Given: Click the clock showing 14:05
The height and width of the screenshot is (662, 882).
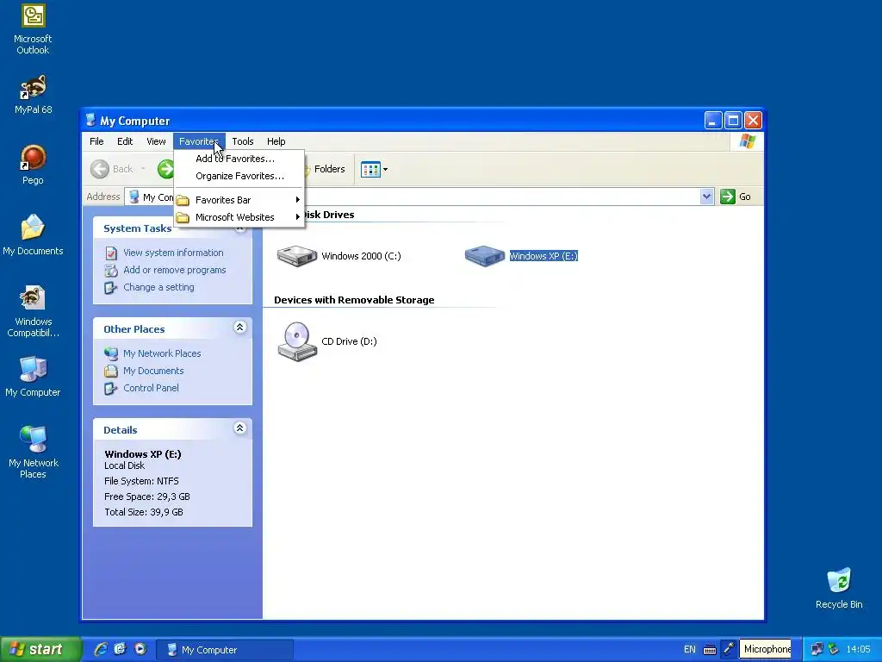Looking at the screenshot, I should [858, 650].
